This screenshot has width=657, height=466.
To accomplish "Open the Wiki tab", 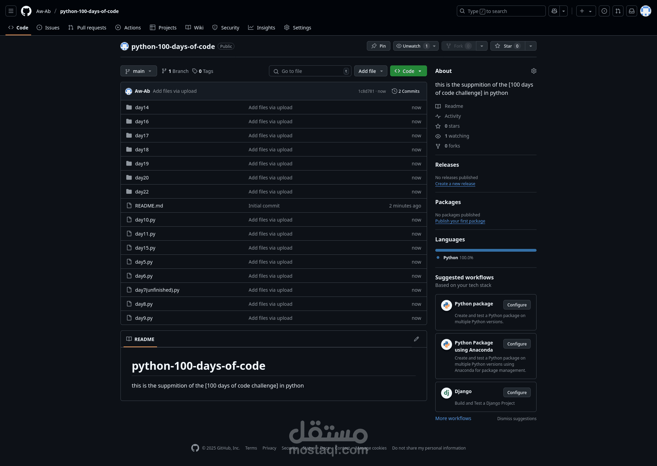I will [194, 27].
